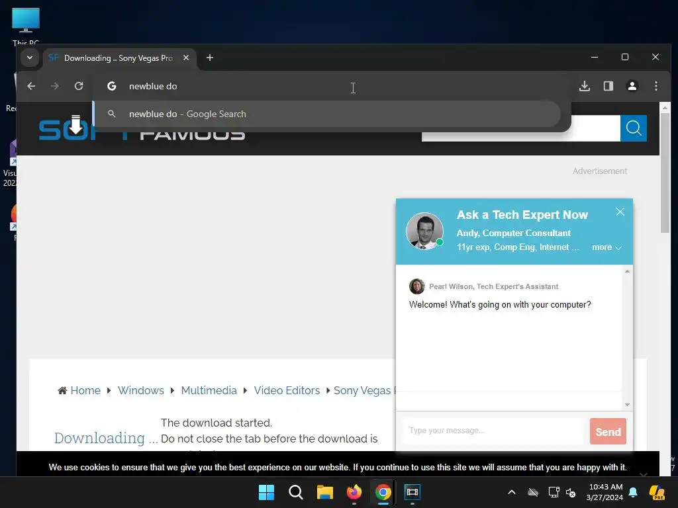Open the Chrome profile avatar
Screen dimensions: 678x508
tap(632, 86)
